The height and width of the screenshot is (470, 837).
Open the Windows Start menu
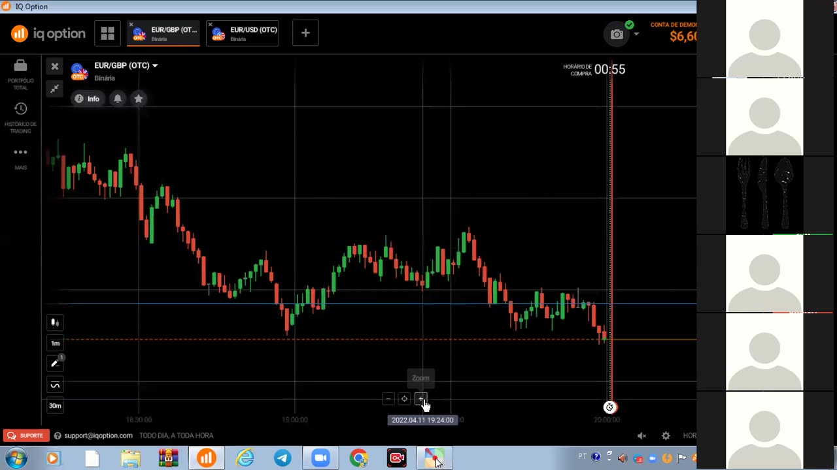(x=15, y=458)
